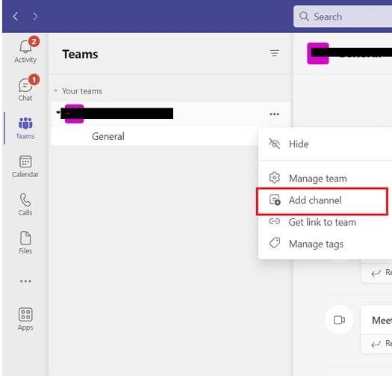Collapse the redacted team's channel list
392x376 pixels.
(58, 112)
